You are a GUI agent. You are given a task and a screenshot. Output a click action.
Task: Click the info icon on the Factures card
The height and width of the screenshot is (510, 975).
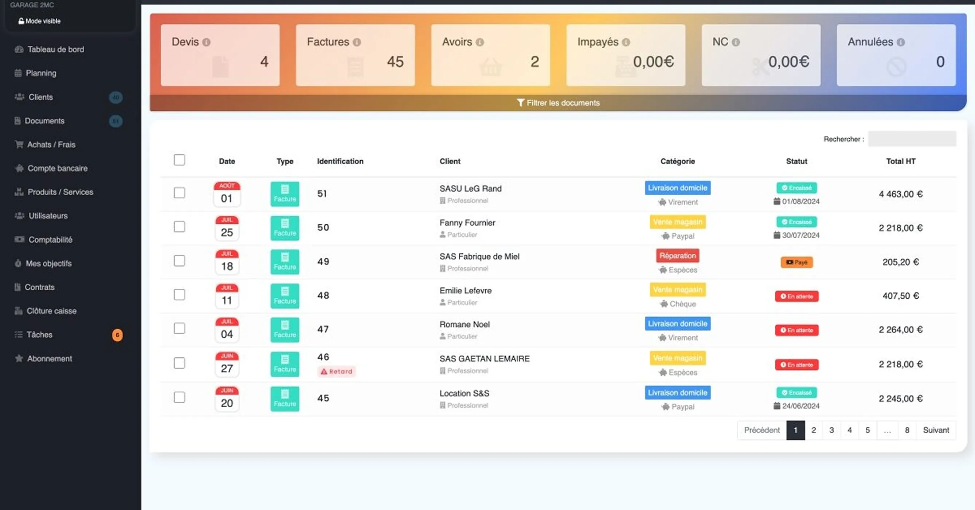(x=358, y=42)
